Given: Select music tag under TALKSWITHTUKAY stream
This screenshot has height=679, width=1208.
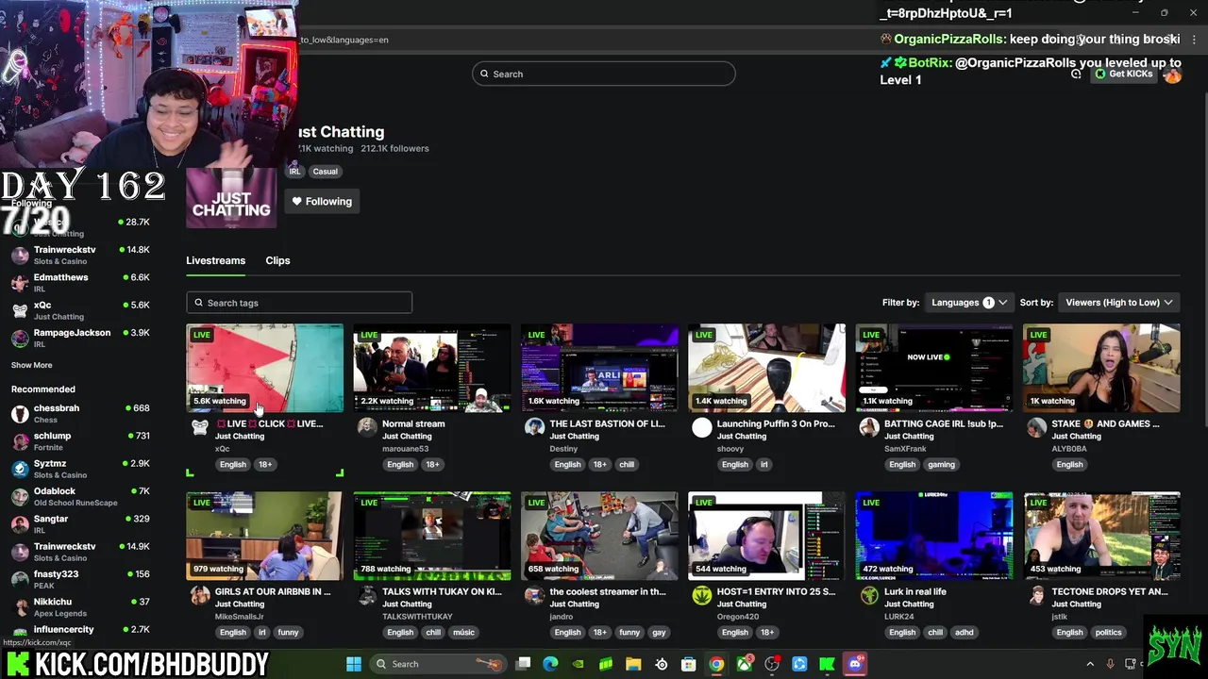Looking at the screenshot, I should tap(463, 632).
